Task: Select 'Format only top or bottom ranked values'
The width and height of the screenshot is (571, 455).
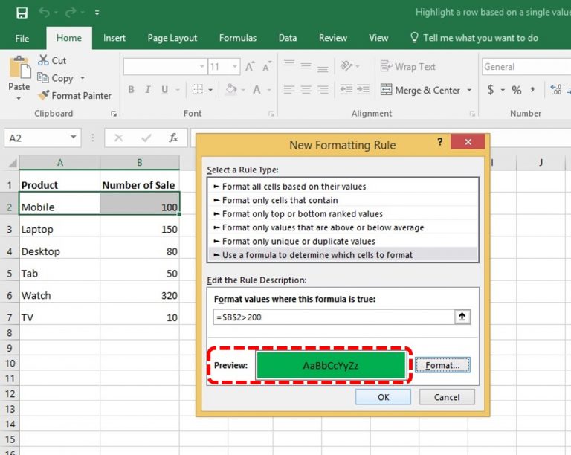Action: coord(343,214)
